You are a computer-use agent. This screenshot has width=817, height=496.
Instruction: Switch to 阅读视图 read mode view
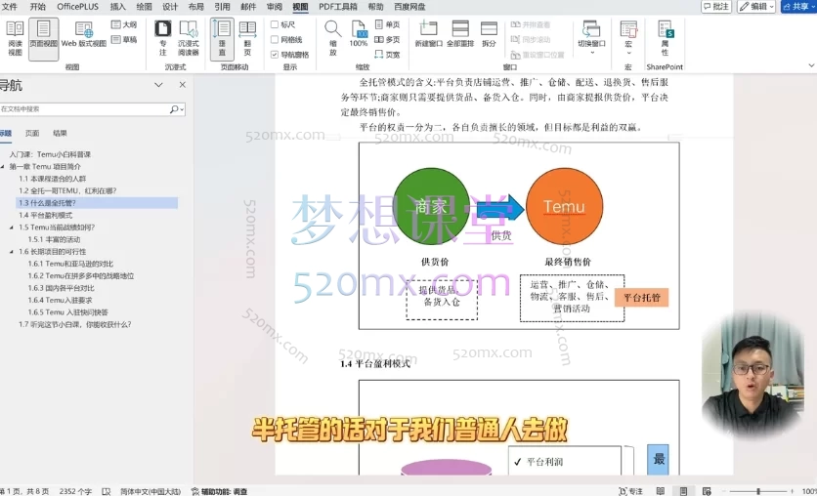click(15, 37)
